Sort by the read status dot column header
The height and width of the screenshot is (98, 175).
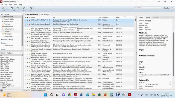point(27,17)
